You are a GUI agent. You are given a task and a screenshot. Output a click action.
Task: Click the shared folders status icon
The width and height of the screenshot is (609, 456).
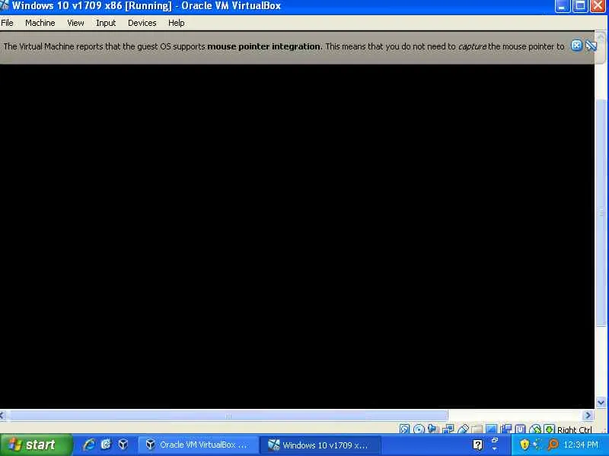point(477,429)
